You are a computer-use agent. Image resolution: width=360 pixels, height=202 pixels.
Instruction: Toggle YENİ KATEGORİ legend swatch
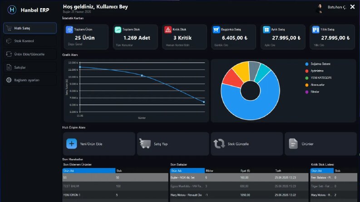(307, 78)
